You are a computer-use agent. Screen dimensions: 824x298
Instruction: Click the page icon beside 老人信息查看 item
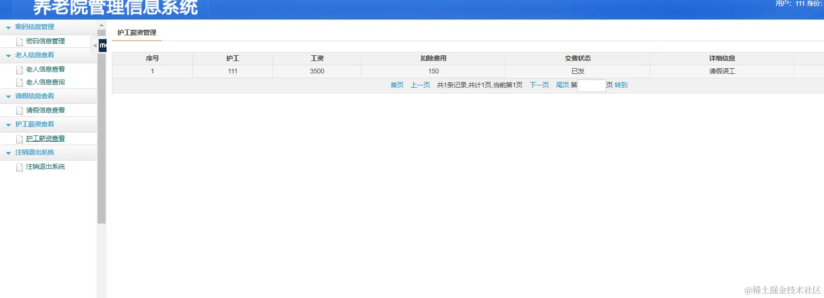[x=20, y=70]
